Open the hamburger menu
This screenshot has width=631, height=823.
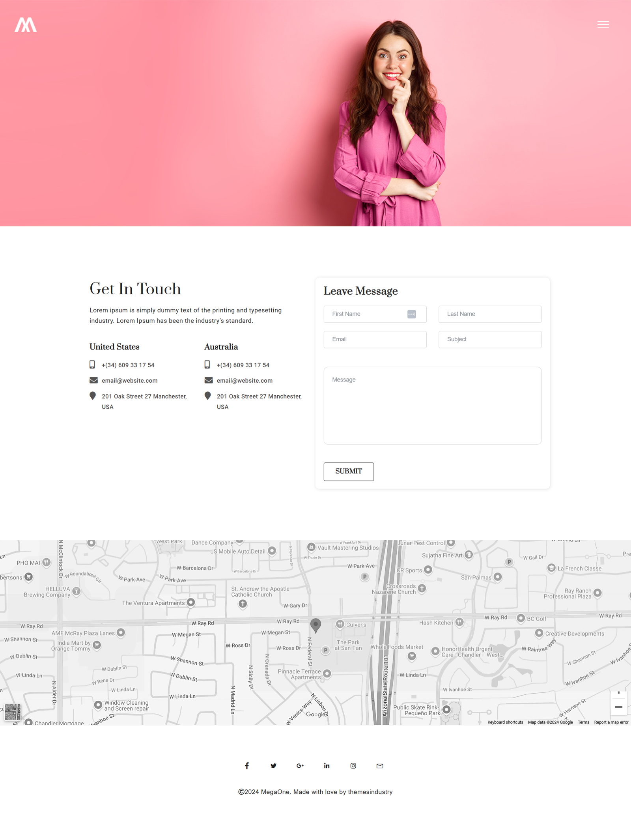(x=603, y=24)
